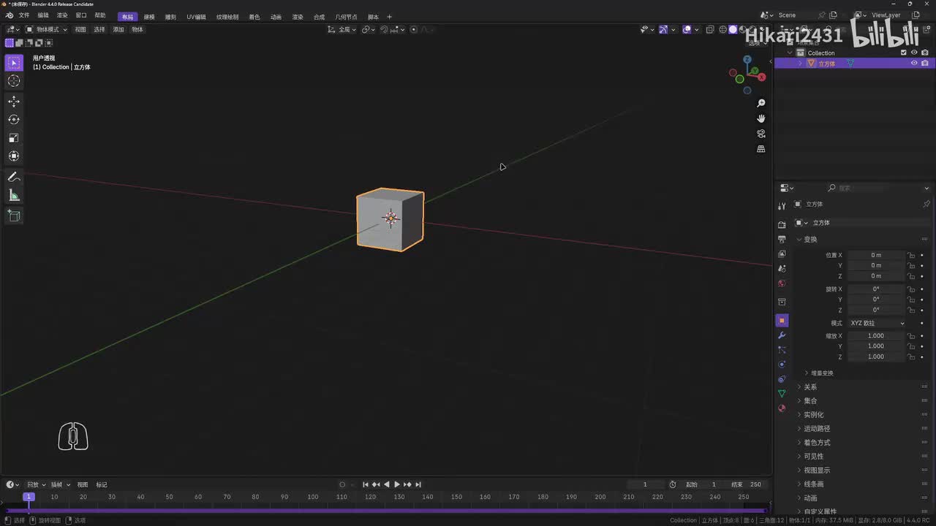This screenshot has height=526, width=936.
Task: Click the 缩放 Z value field
Action: tap(875, 357)
